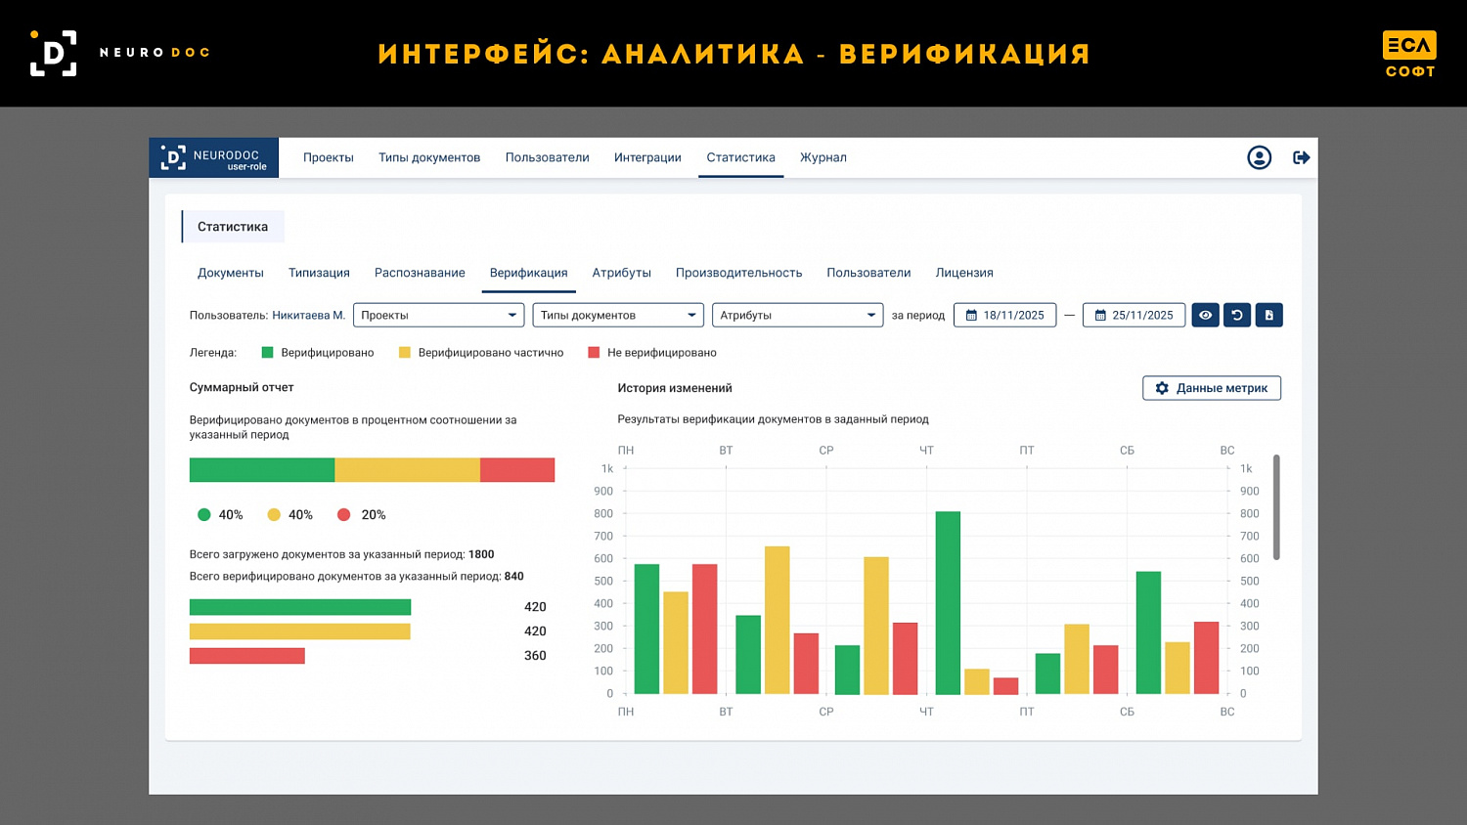Open the user profile icon
Screen dimensions: 1467x825
1259,157
